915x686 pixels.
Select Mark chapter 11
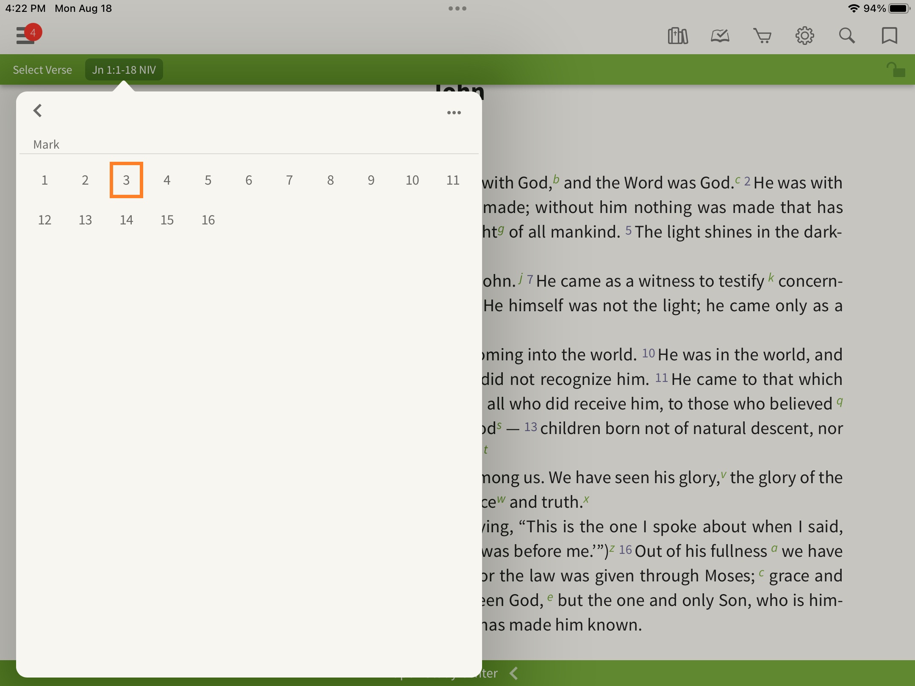[453, 180]
